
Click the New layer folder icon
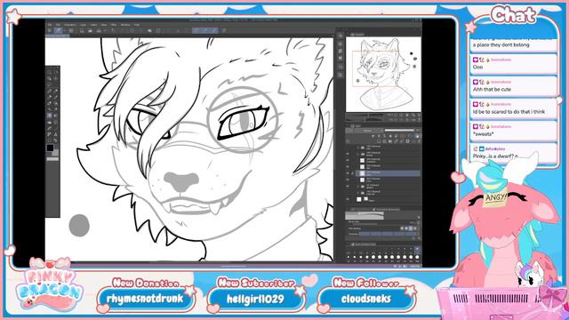(x=390, y=141)
